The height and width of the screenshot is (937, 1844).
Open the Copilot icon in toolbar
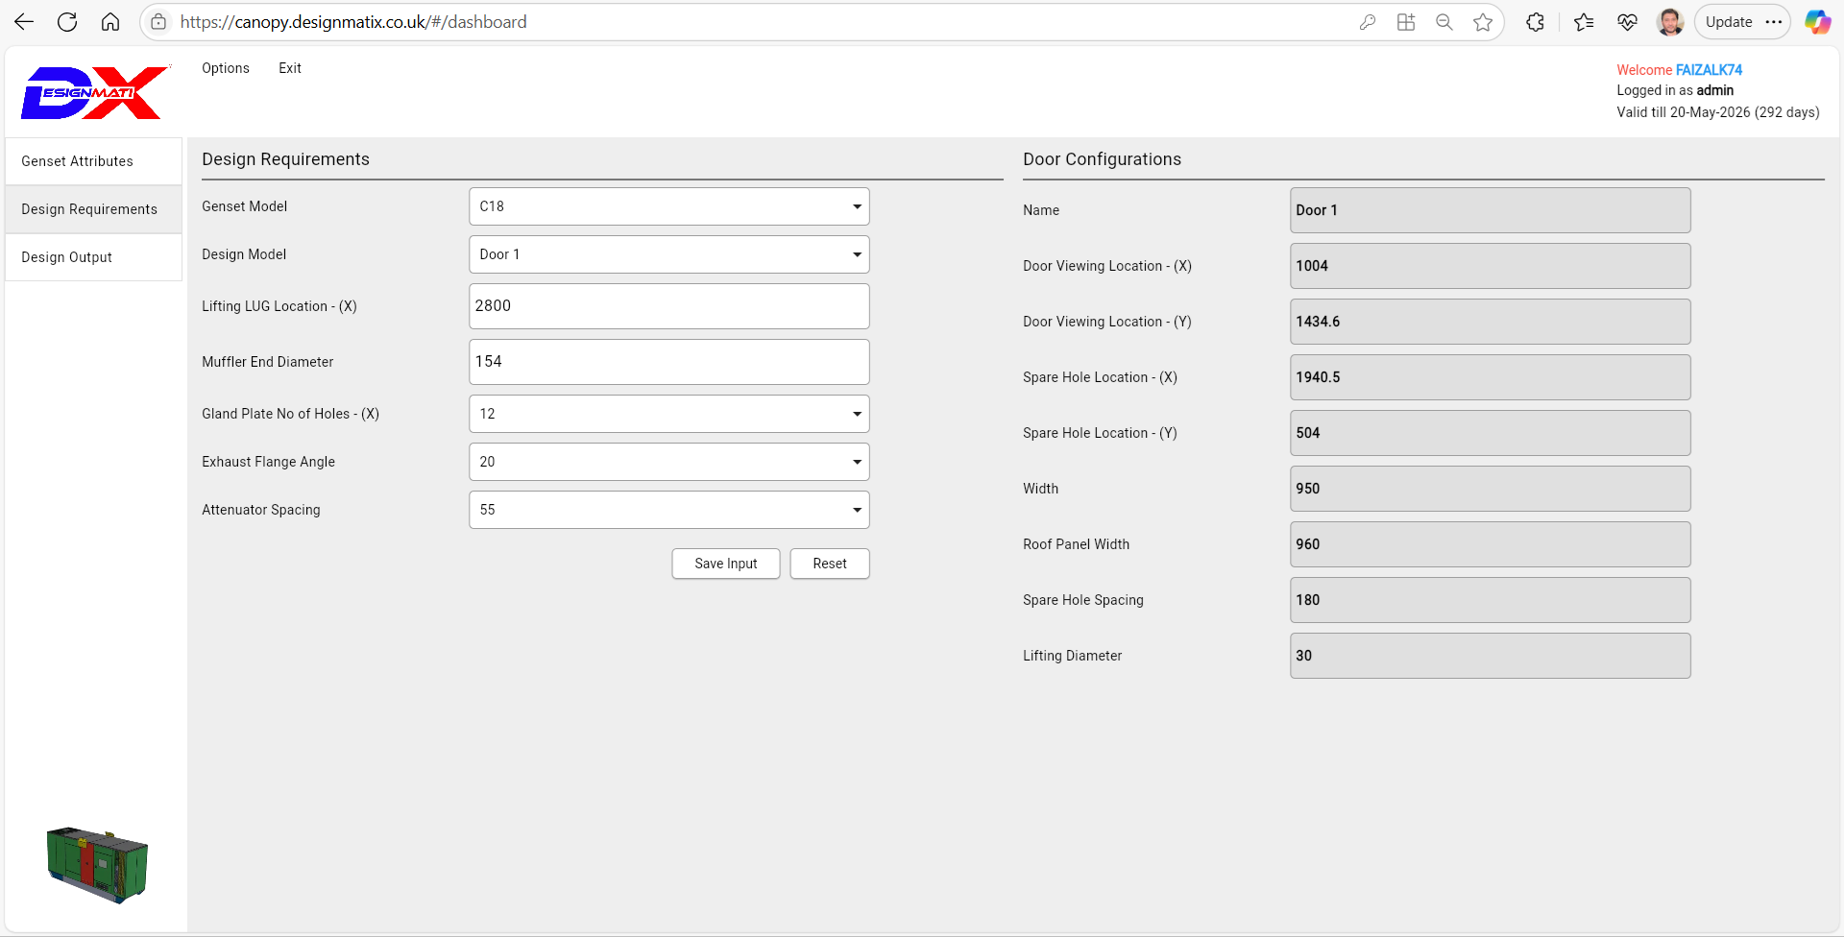pyautogui.click(x=1817, y=22)
